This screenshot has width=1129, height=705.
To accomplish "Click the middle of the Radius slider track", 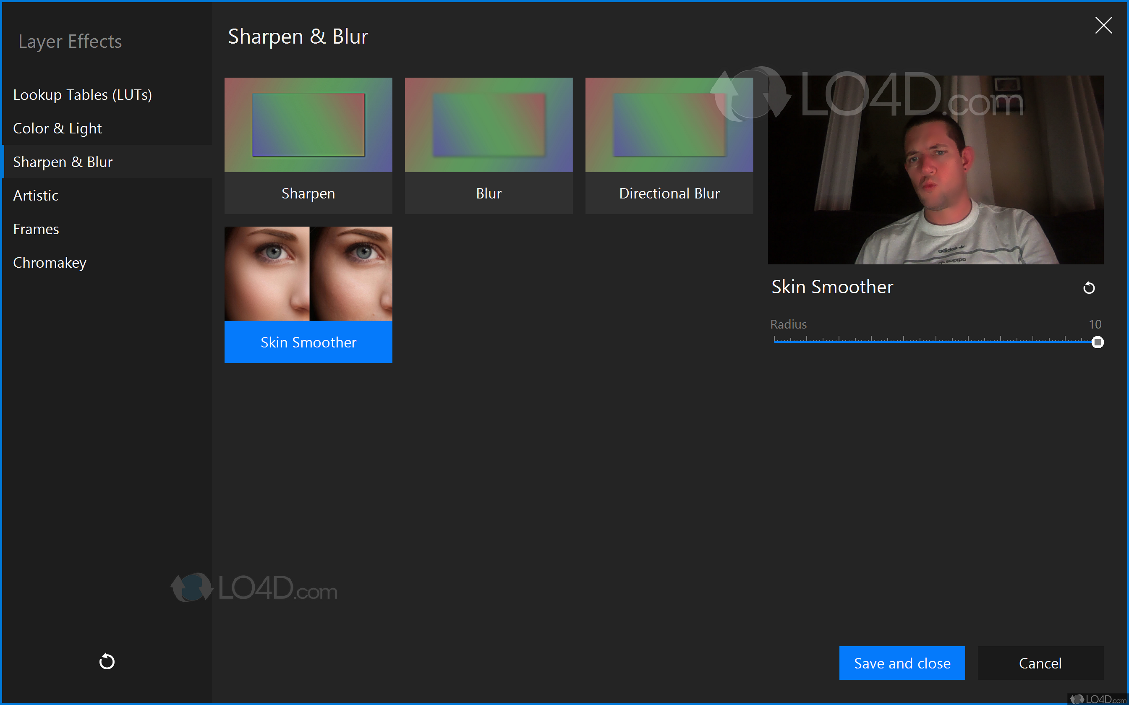I will [x=936, y=342].
